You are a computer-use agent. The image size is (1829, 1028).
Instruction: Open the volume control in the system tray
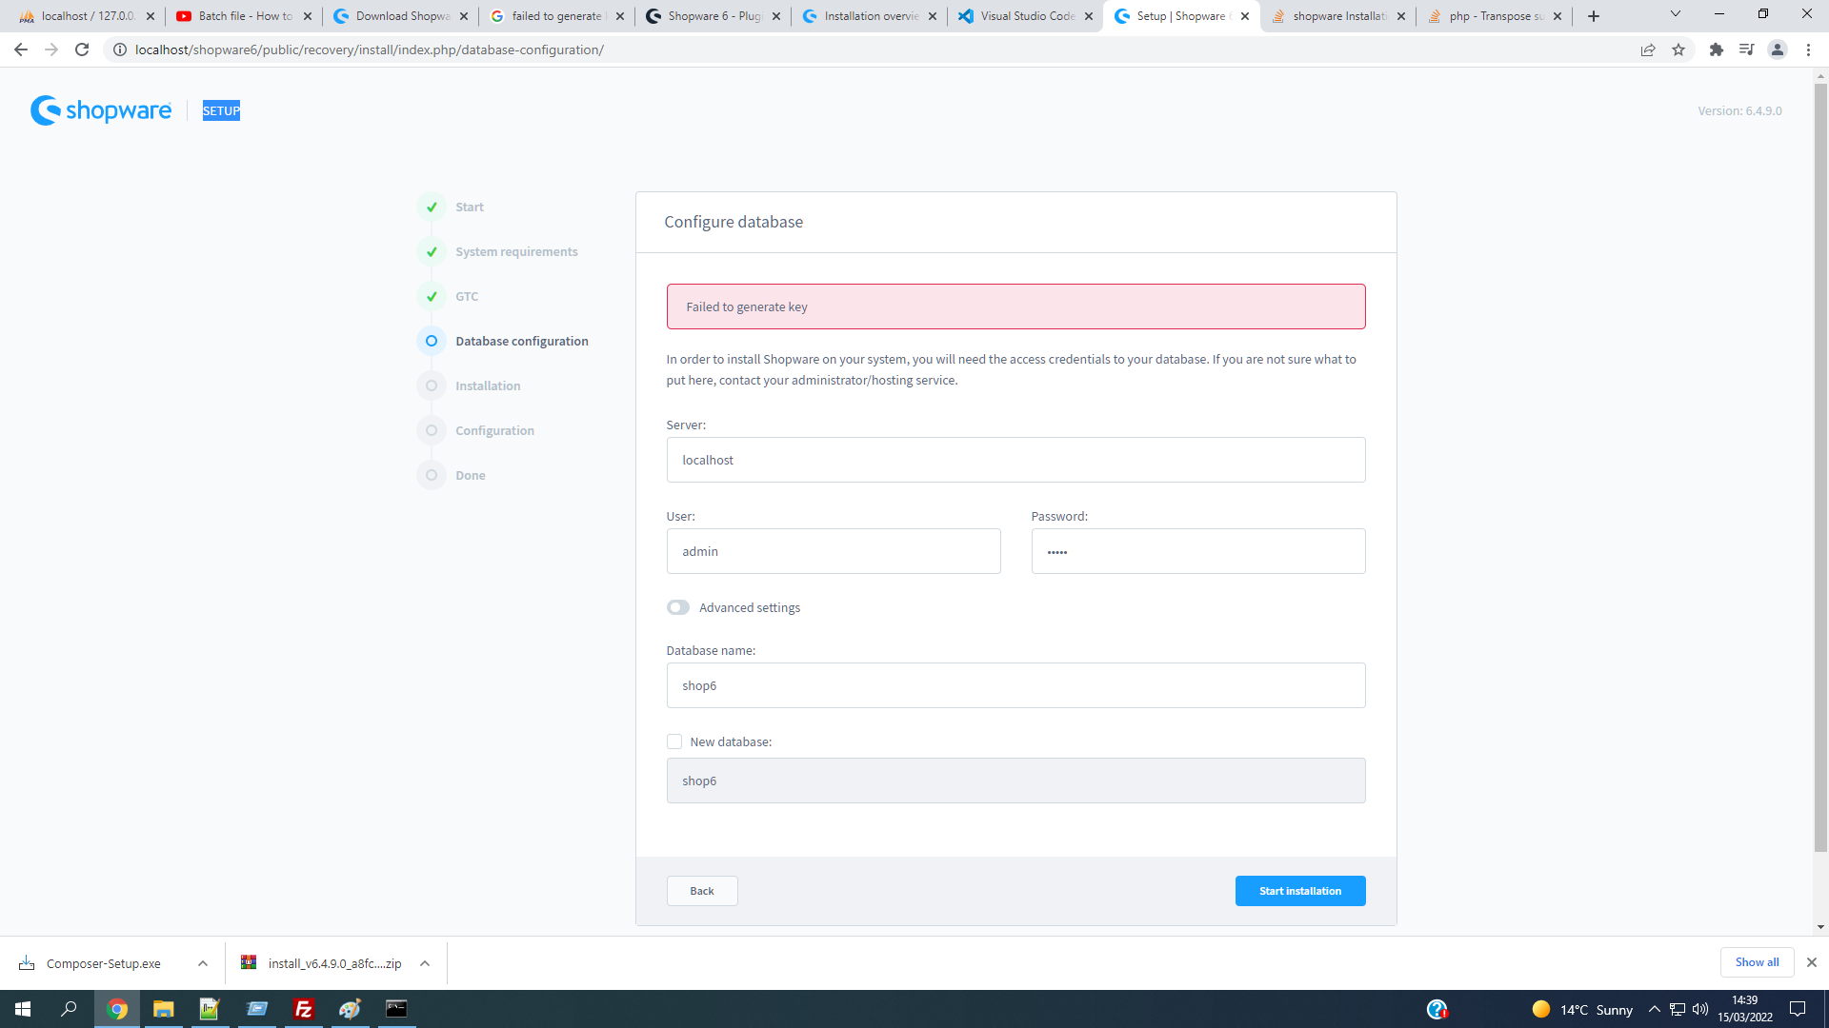(1700, 1009)
